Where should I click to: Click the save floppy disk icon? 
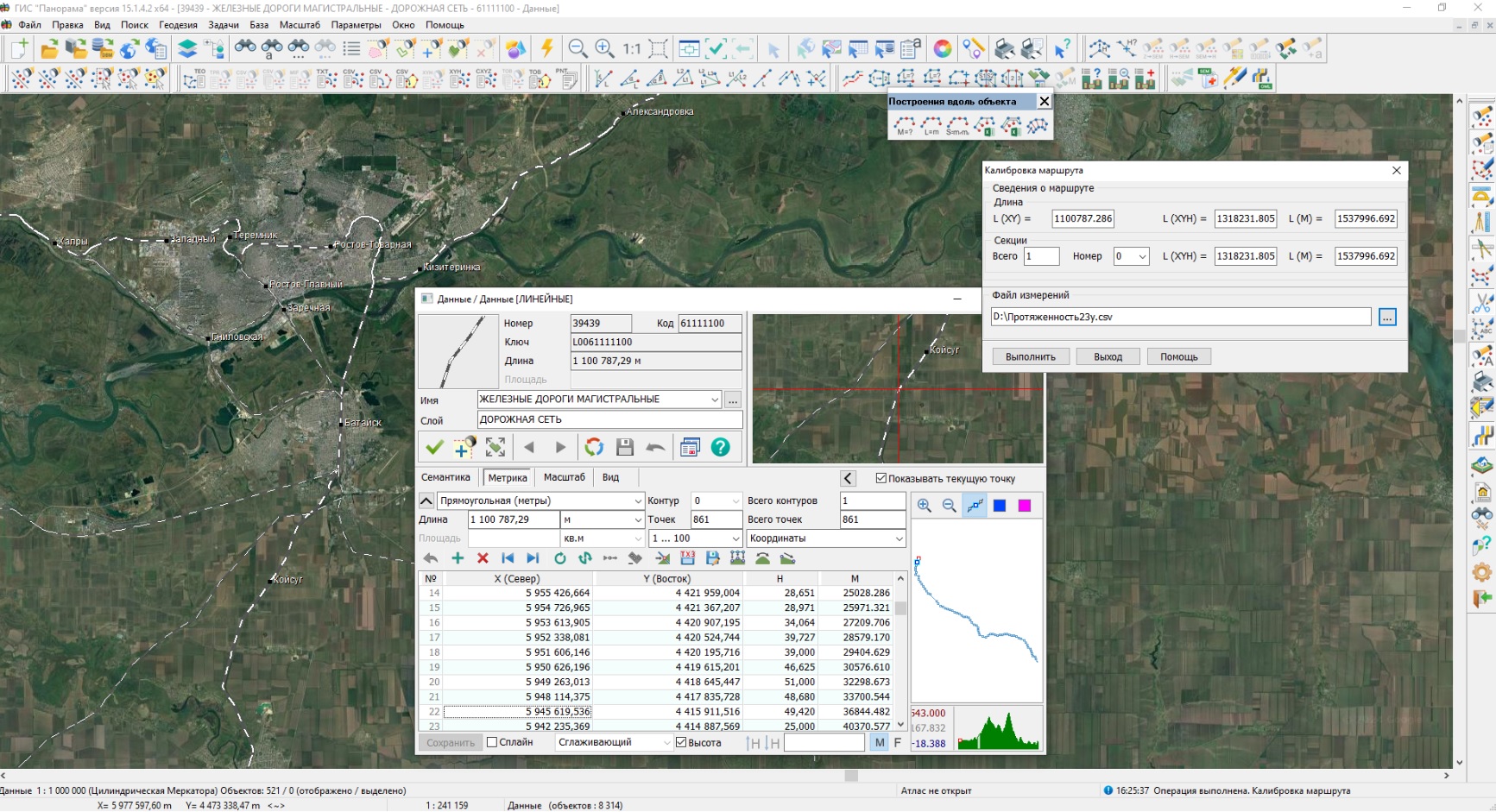tap(625, 447)
